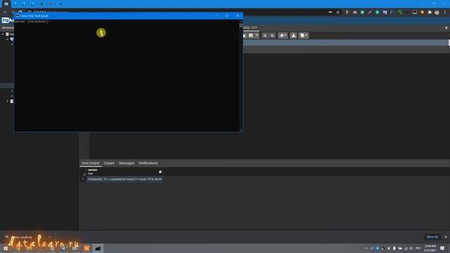Screen dimensions: 450x253
Task: Open the Windows Start menu
Action: 6,248
